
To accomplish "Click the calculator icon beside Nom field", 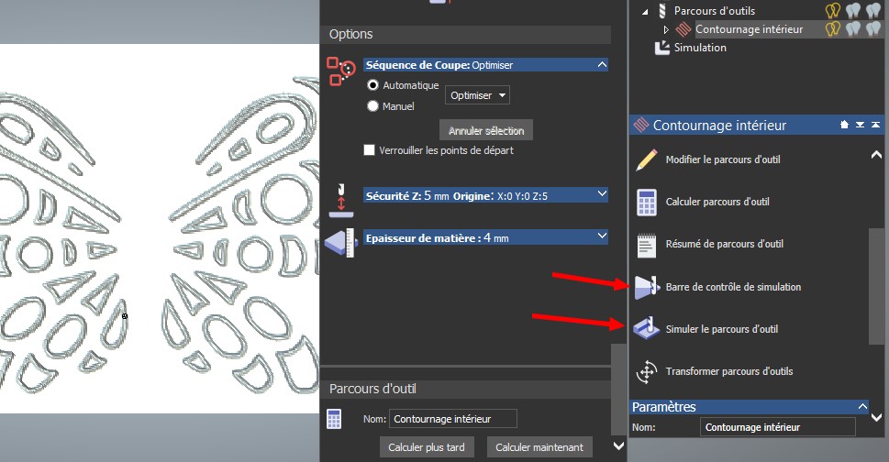I will click(334, 419).
